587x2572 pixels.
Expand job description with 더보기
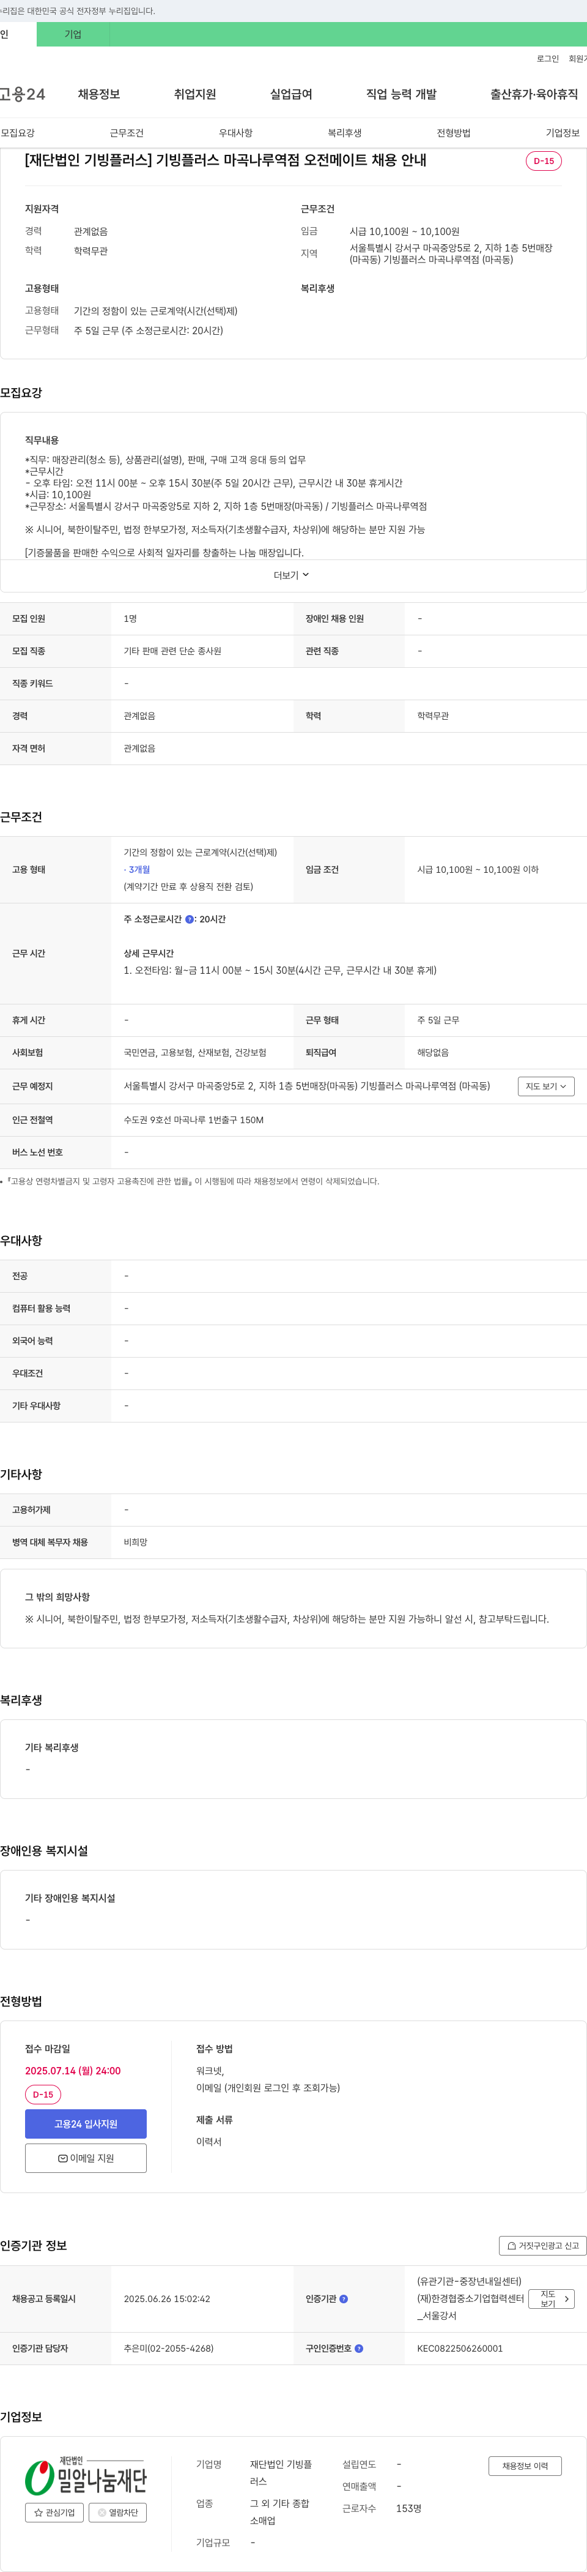[x=291, y=575]
